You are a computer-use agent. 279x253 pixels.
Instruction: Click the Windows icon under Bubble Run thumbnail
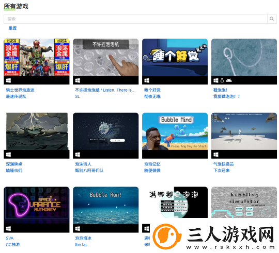coord(78,228)
